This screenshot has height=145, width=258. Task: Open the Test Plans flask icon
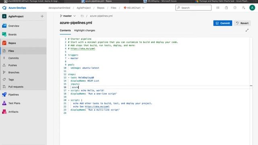coord(4,103)
